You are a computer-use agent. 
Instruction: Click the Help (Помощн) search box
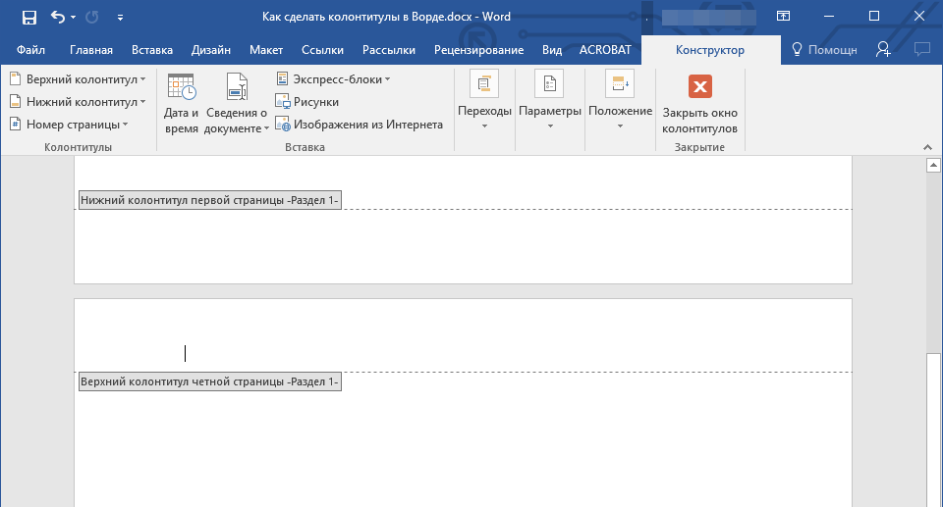[x=823, y=50]
